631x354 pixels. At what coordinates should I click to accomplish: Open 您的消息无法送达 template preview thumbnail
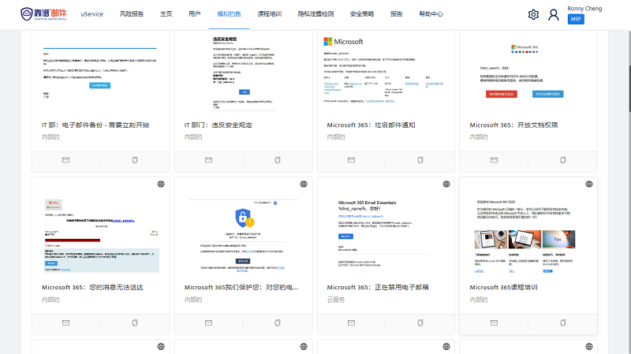coord(101,235)
